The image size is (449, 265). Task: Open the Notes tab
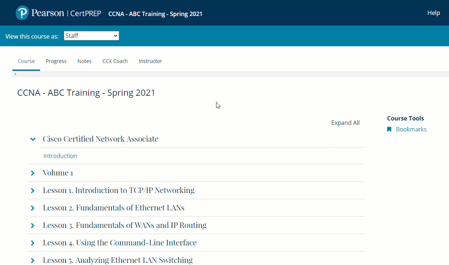pos(84,61)
